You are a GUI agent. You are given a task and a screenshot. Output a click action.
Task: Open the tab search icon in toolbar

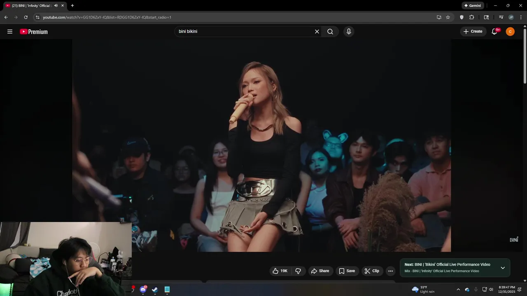(486, 17)
